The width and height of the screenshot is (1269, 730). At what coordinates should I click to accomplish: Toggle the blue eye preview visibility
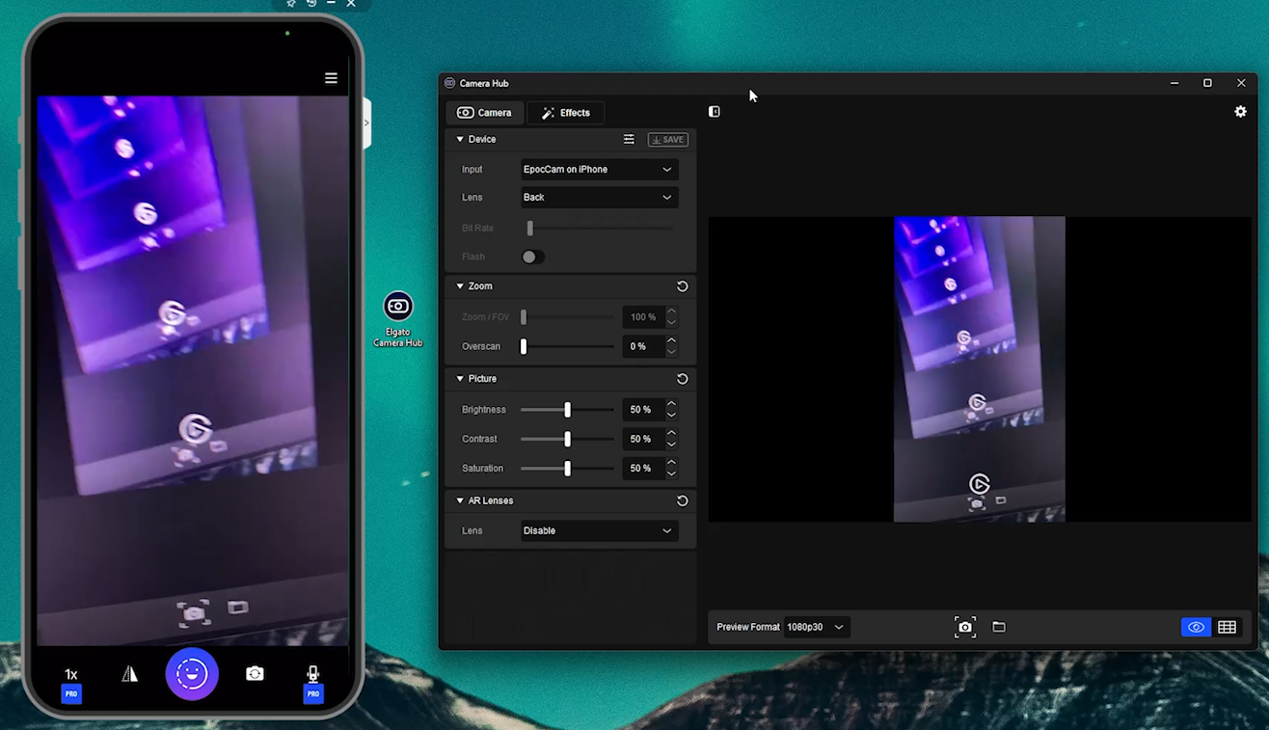pyautogui.click(x=1196, y=627)
